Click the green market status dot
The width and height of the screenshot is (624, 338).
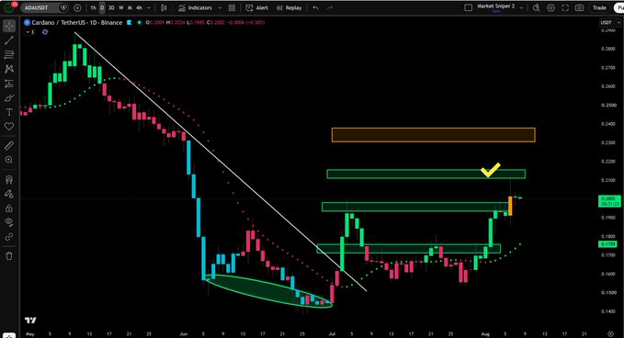(x=140, y=23)
